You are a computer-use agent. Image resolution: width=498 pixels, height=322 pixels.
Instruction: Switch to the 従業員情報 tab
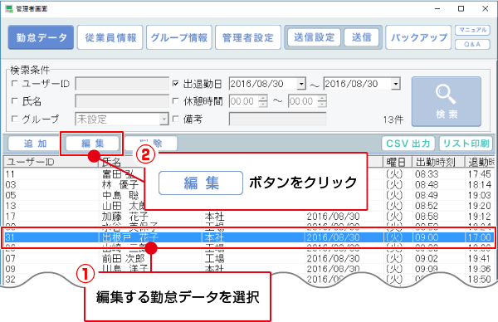point(110,37)
